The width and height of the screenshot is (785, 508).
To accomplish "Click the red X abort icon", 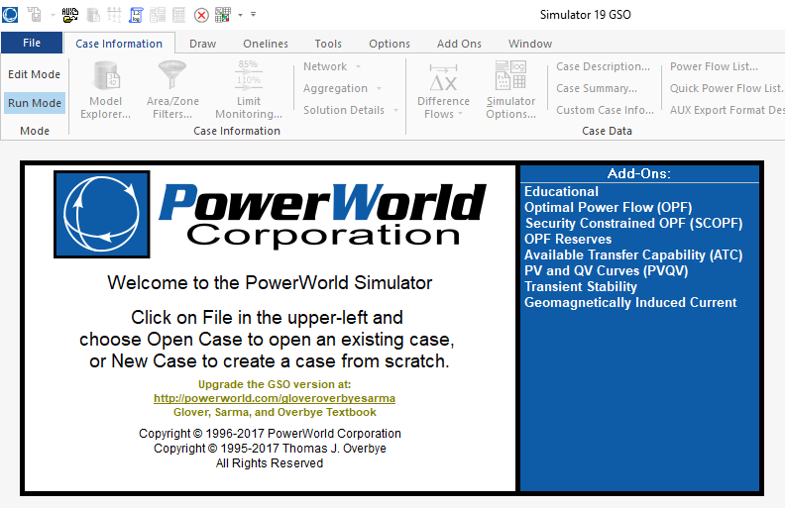I will coord(201,15).
